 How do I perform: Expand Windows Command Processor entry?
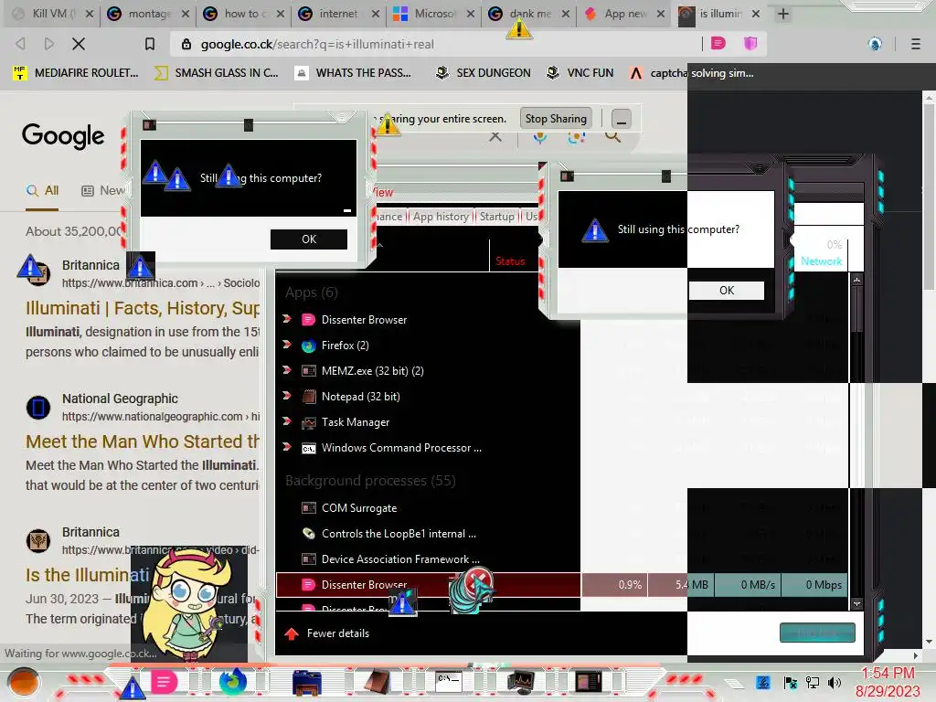[287, 446]
